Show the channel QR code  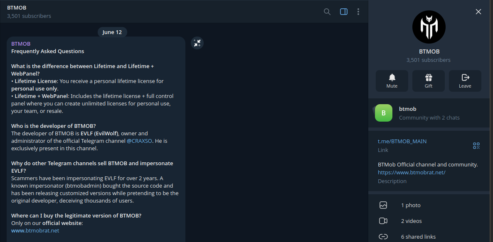[476, 146]
